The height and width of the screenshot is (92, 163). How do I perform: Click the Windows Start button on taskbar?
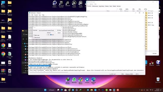coord(45,90)
